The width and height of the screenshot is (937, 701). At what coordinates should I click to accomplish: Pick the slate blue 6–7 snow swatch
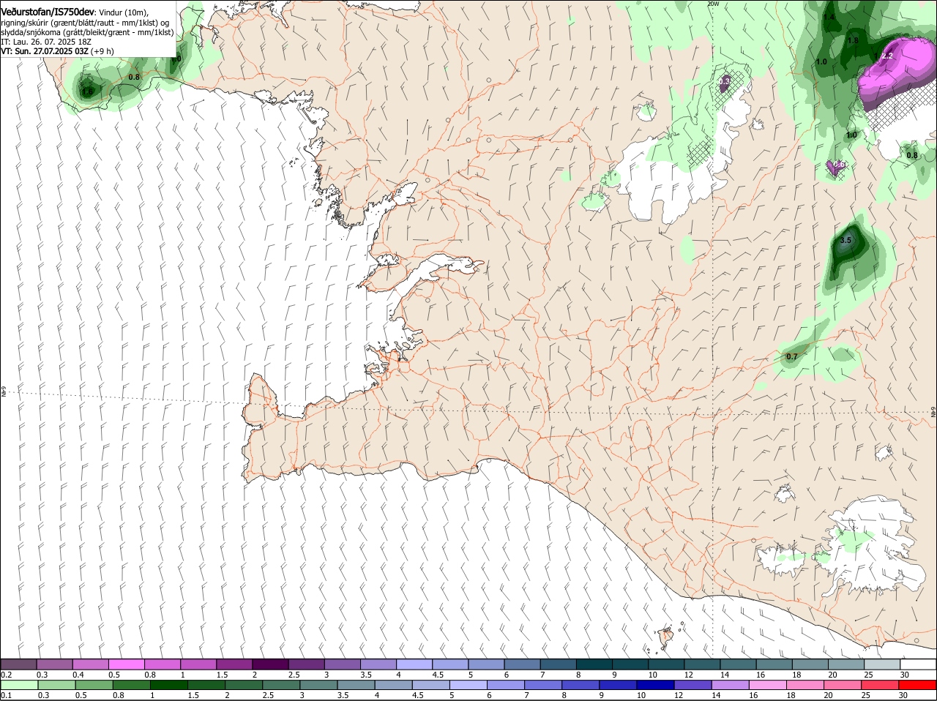(523, 664)
